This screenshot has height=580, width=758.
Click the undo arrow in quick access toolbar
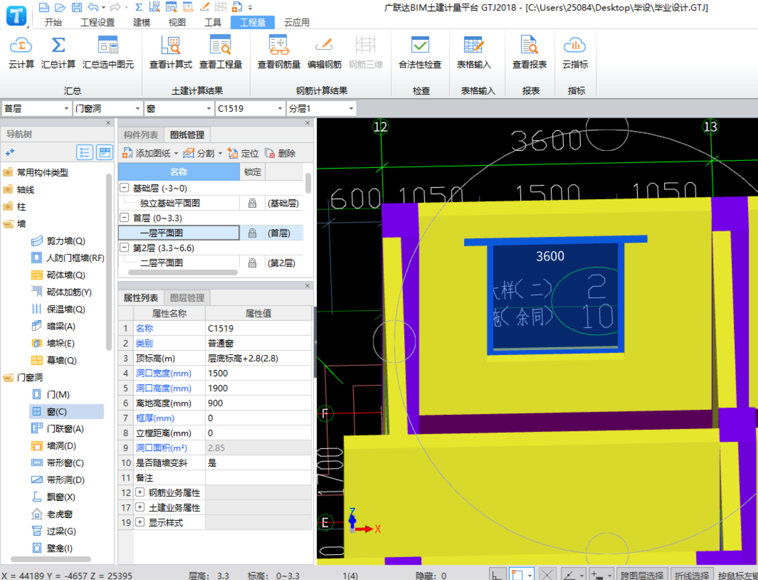93,7
